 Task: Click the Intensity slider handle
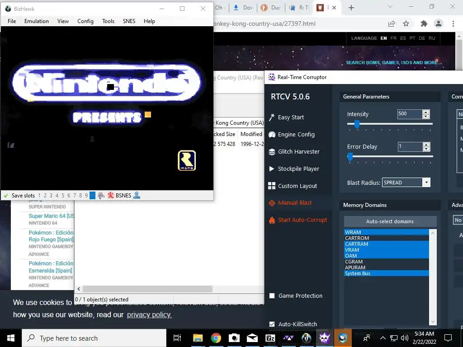(x=357, y=124)
